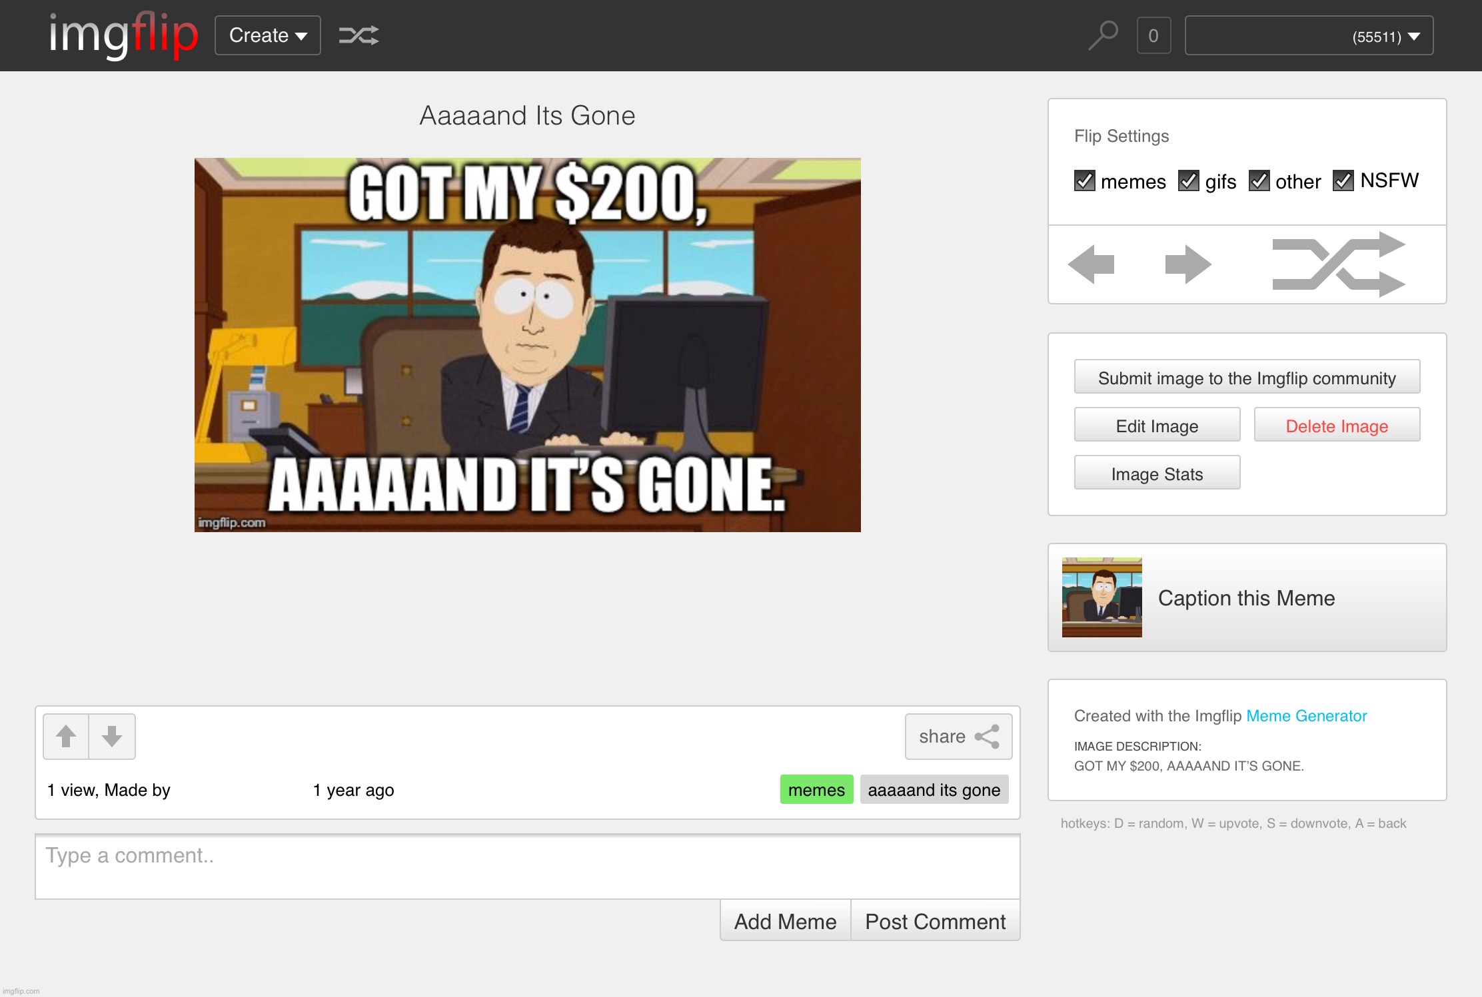The image size is (1482, 997).
Task: Click the title 'Aaaaand Its Gone'
Action: coord(527,116)
